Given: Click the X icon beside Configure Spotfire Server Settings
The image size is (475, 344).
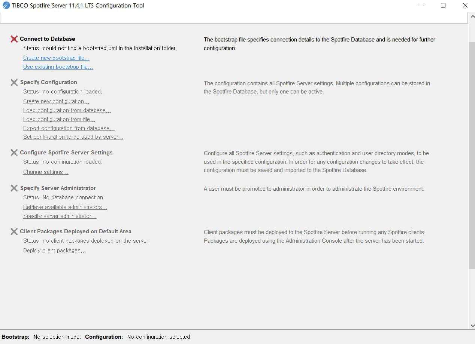Looking at the screenshot, I should coord(14,153).
